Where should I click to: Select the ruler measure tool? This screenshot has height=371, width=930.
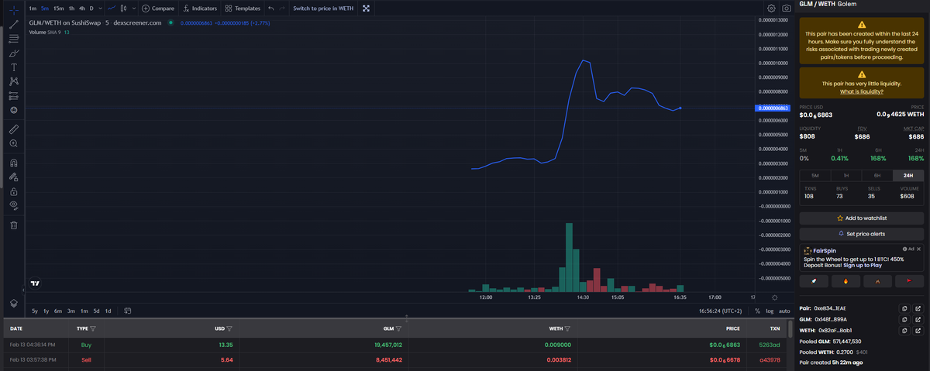pyautogui.click(x=14, y=129)
